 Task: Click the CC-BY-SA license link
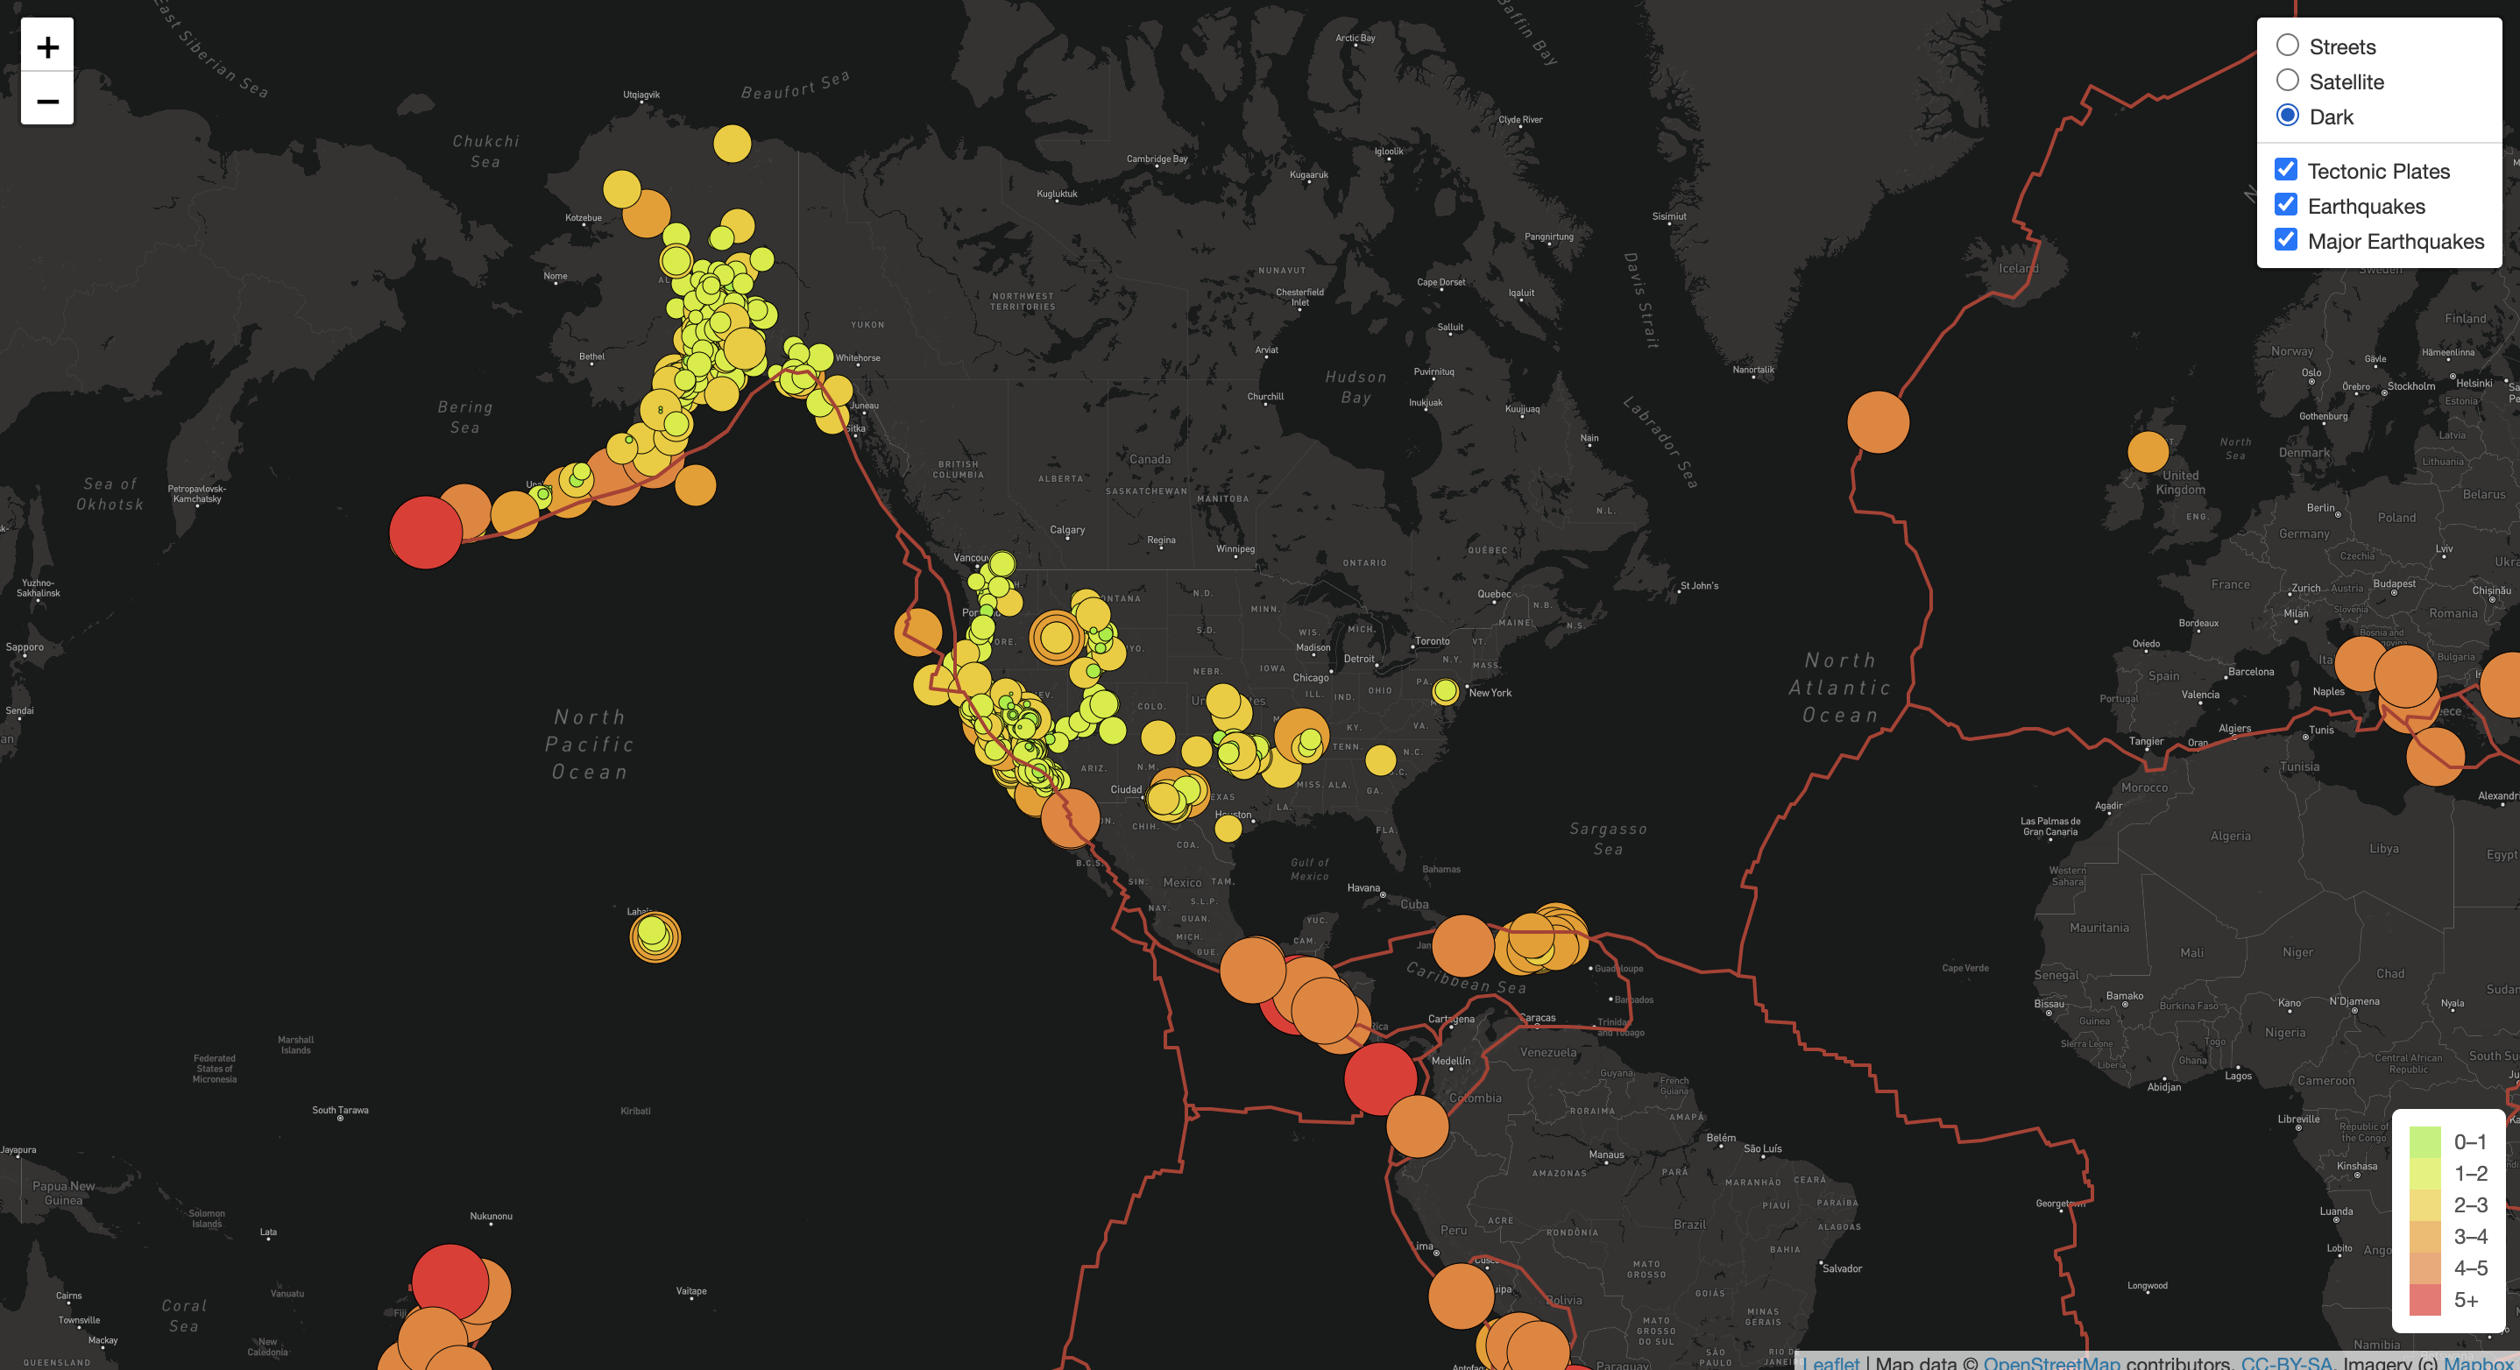(x=2286, y=1363)
